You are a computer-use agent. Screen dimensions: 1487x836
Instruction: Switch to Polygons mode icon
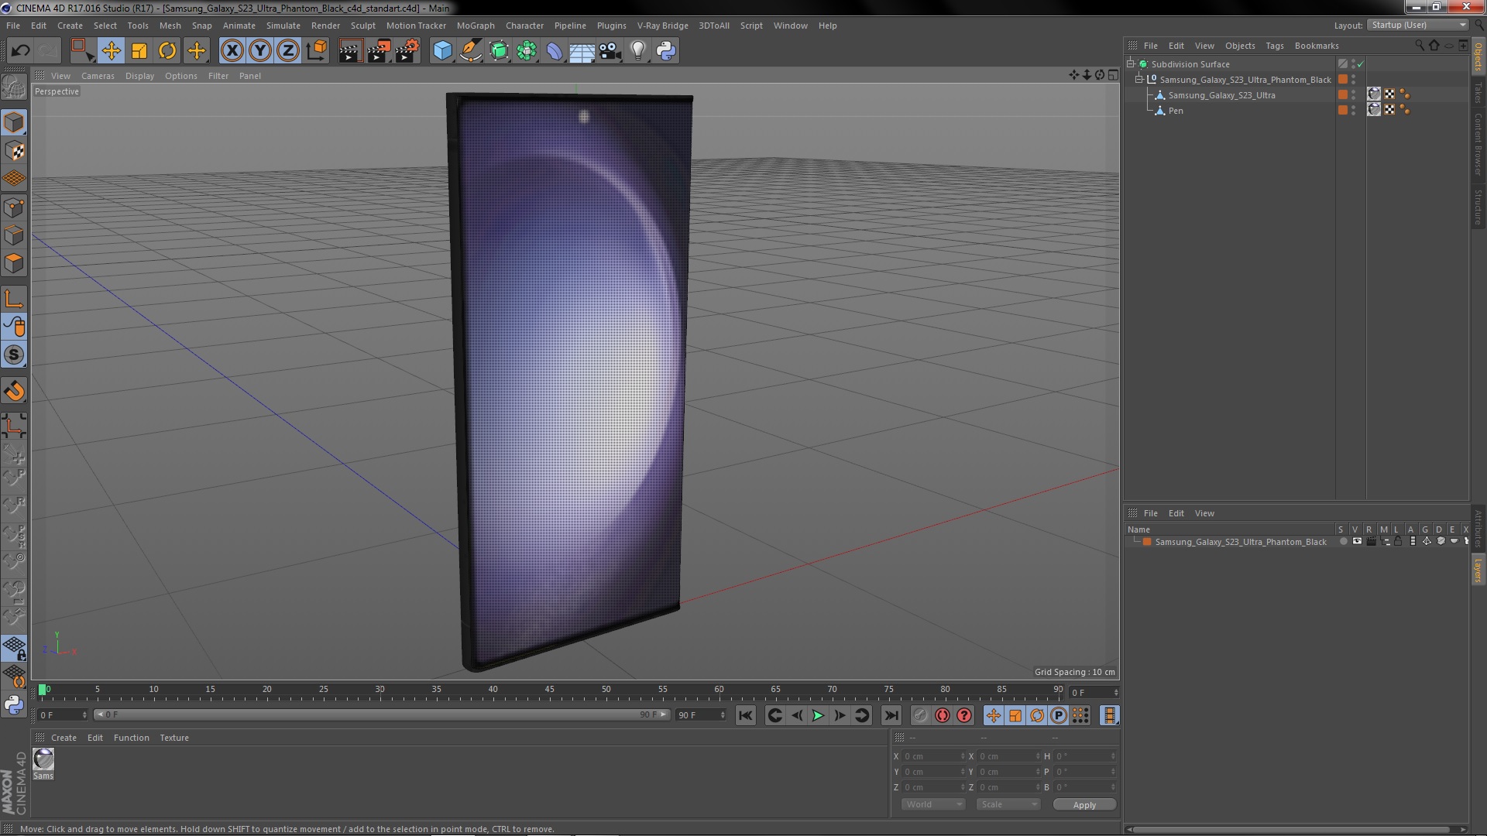click(x=14, y=263)
